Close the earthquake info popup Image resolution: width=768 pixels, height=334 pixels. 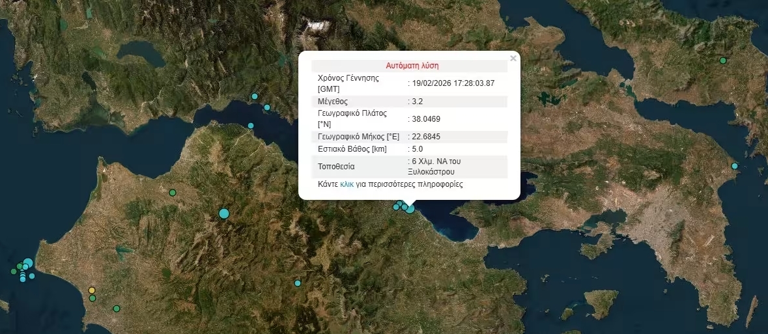click(513, 59)
